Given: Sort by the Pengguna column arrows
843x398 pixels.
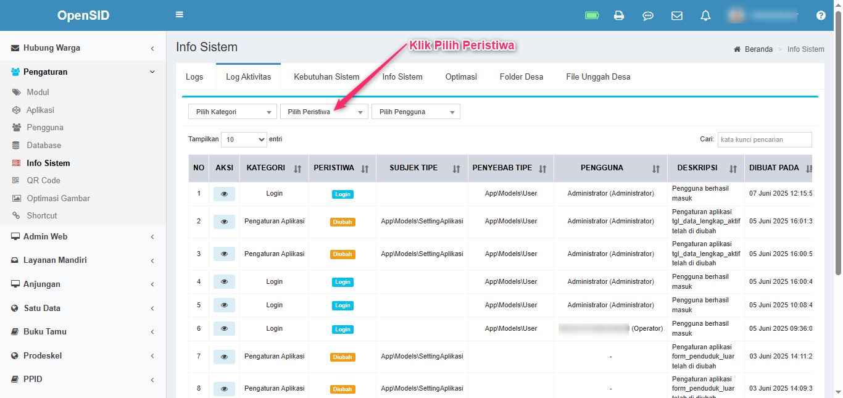Looking at the screenshot, I should pos(656,168).
